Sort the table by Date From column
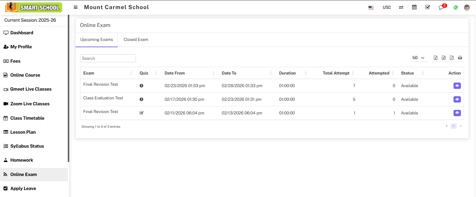This screenshot has height=197, width=476. [x=175, y=73]
